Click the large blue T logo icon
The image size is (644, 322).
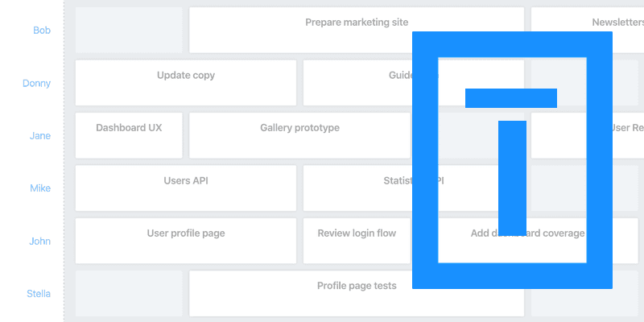click(x=512, y=160)
